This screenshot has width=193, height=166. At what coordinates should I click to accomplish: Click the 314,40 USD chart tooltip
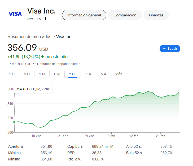[33, 89]
